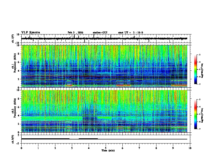The width and height of the screenshot is (214, 166).
Task: Click the '8' kHz tick on ch.1 spectrogram
Action: point(19,54)
